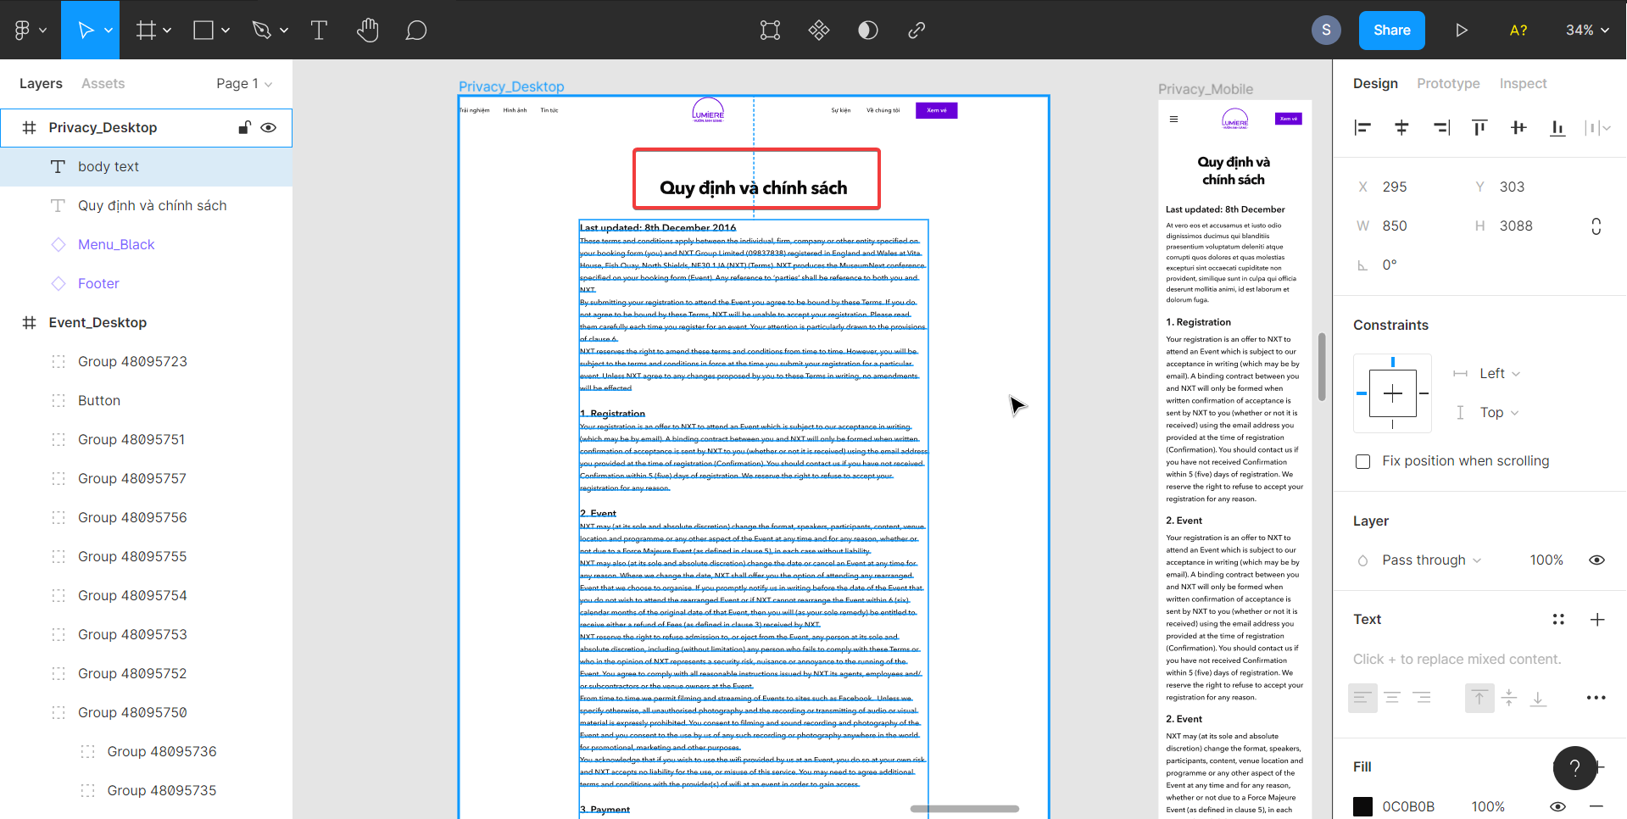The height and width of the screenshot is (819, 1627).
Task: Click the black fill color swatch
Action: 1362,807
